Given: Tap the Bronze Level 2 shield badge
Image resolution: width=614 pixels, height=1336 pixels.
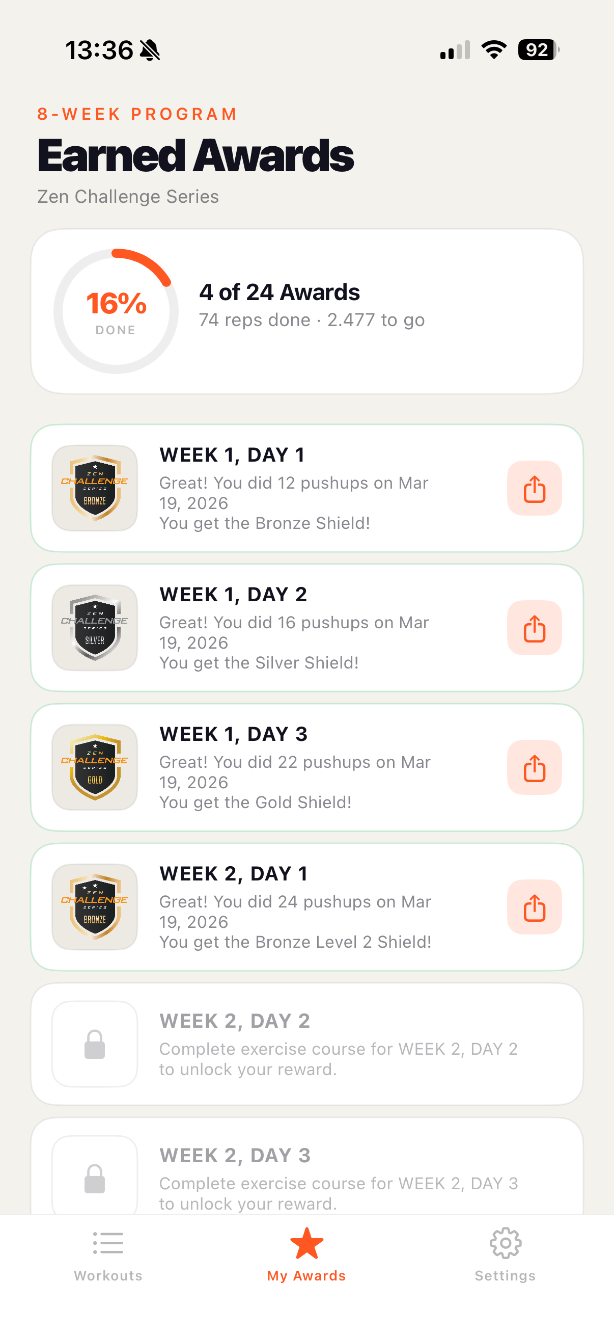Looking at the screenshot, I should pos(95,906).
